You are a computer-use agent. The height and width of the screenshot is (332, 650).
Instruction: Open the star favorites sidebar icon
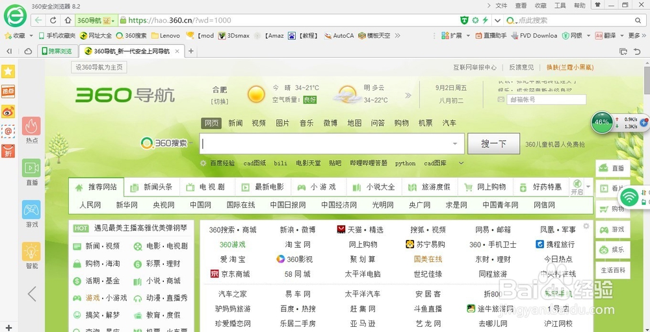tap(8, 71)
